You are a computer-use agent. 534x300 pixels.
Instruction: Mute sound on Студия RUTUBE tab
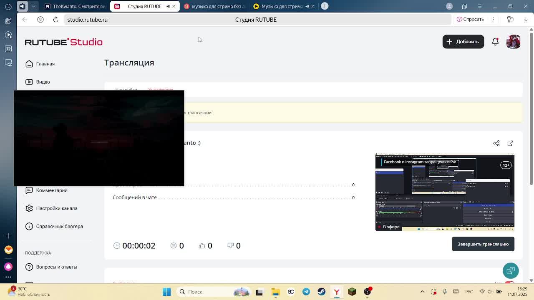168,6
